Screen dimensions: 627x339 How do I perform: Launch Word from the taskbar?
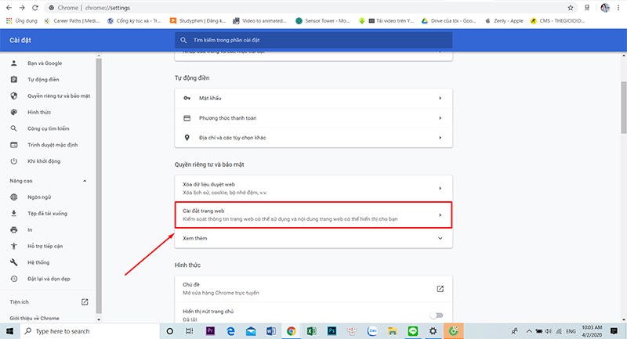[270, 330]
